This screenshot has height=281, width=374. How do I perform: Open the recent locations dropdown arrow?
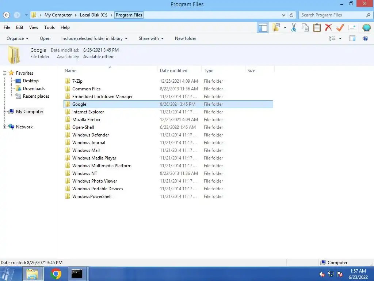[x=26, y=15]
